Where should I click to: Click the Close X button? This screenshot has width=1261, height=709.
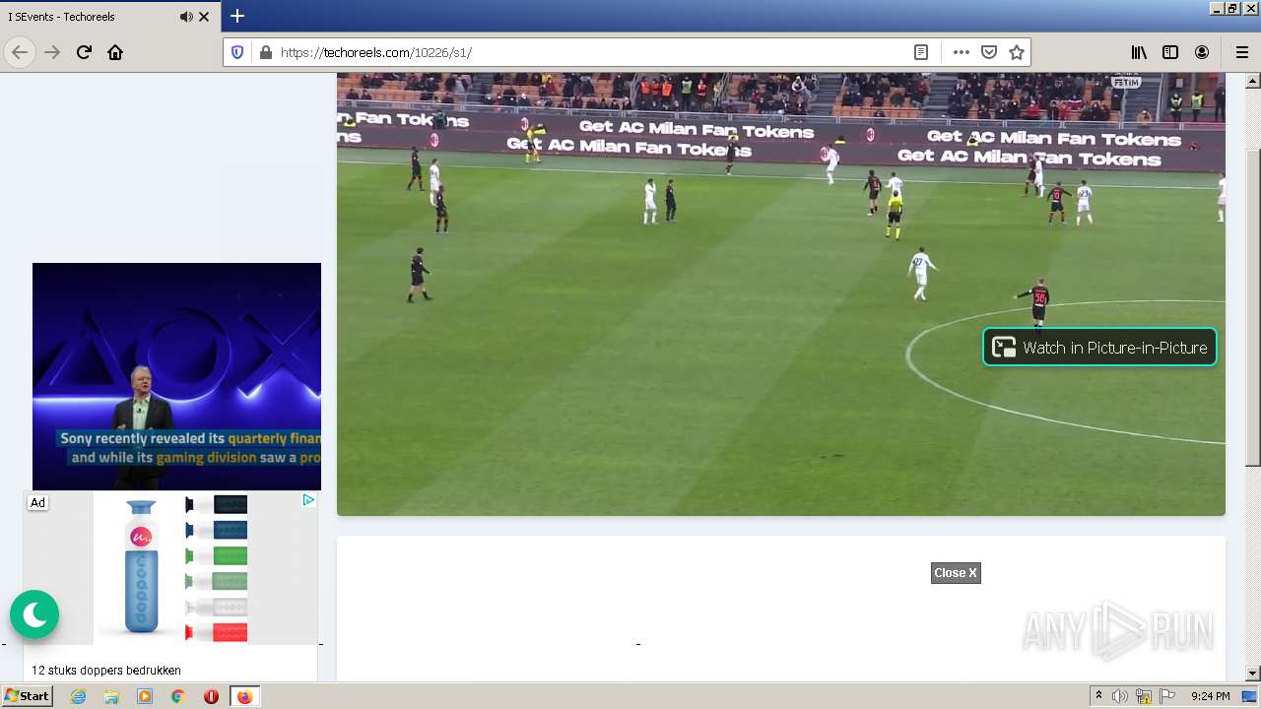click(956, 573)
